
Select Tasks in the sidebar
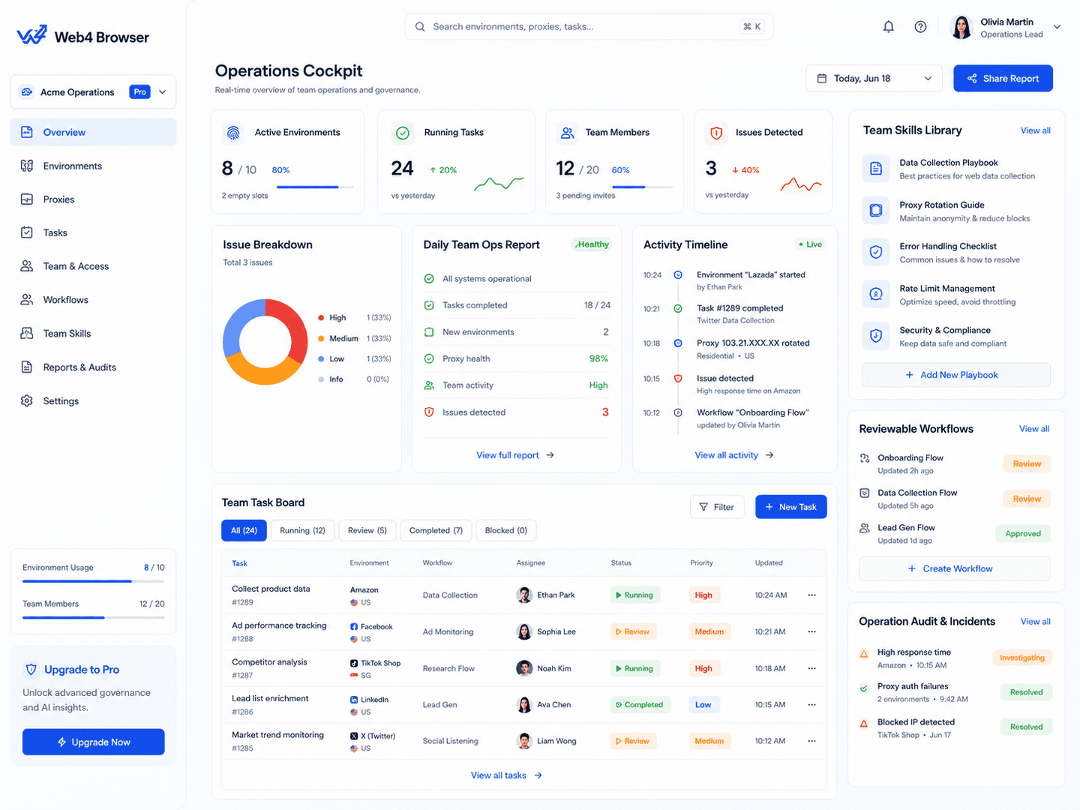tap(93, 232)
